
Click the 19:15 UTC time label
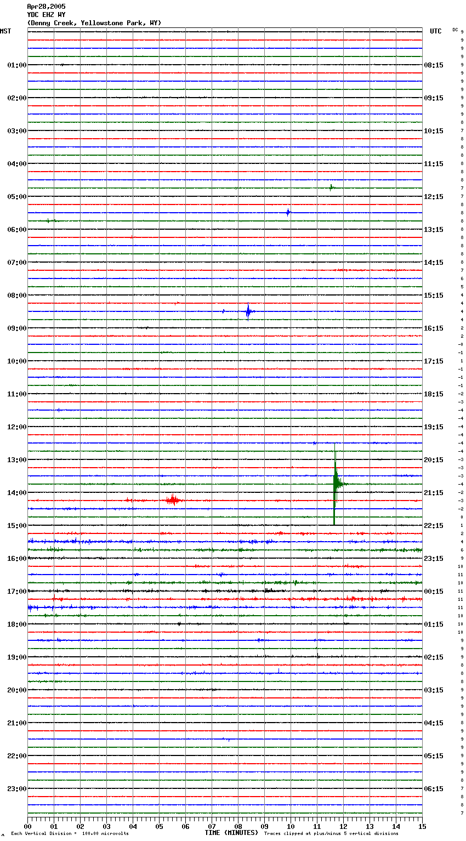pyautogui.click(x=434, y=427)
